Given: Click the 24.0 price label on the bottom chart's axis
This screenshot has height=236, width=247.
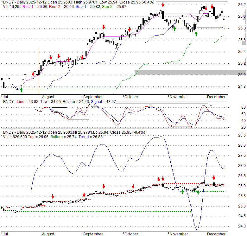Looking at the screenshot, I should [242, 226].
